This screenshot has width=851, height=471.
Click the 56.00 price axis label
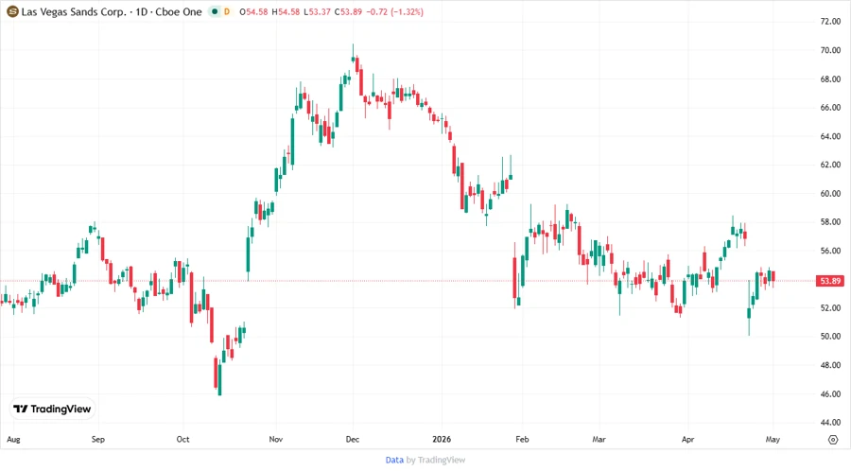pyautogui.click(x=830, y=251)
